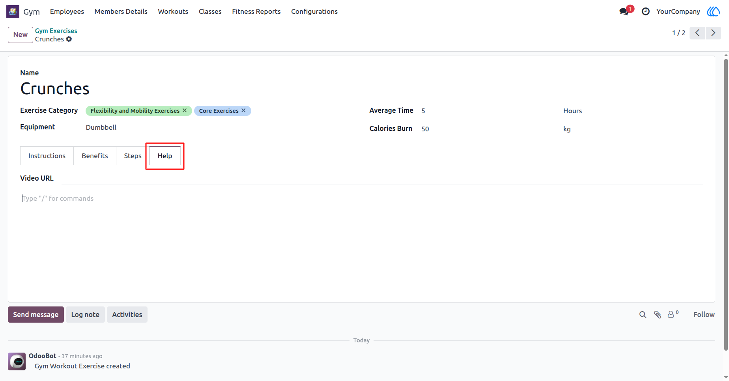Go back to Gym Exercises breadcrumb
Screen dimensions: 729x381
click(x=56, y=31)
